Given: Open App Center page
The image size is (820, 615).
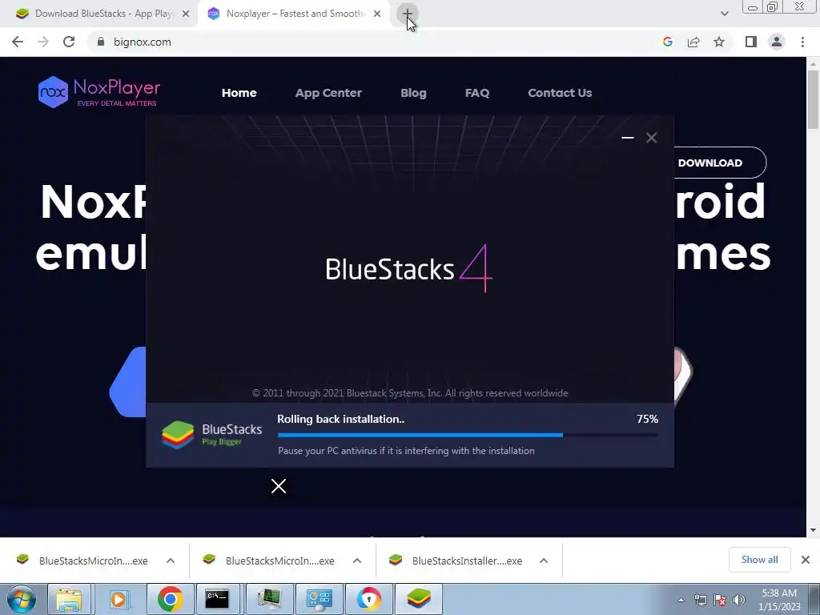Looking at the screenshot, I should (328, 93).
